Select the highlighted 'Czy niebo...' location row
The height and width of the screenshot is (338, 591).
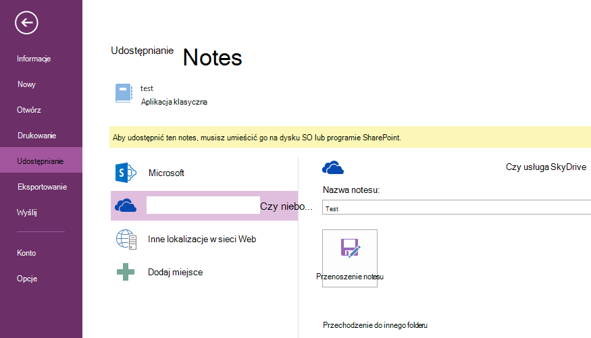click(x=204, y=206)
